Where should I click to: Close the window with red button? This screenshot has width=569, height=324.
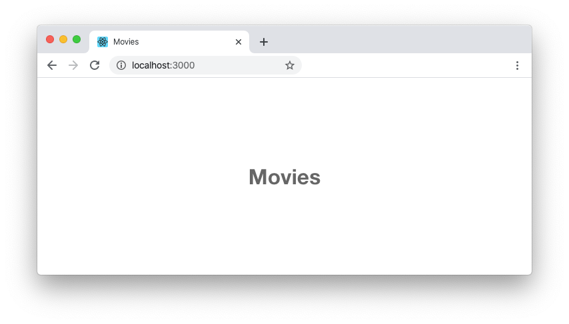(x=50, y=39)
